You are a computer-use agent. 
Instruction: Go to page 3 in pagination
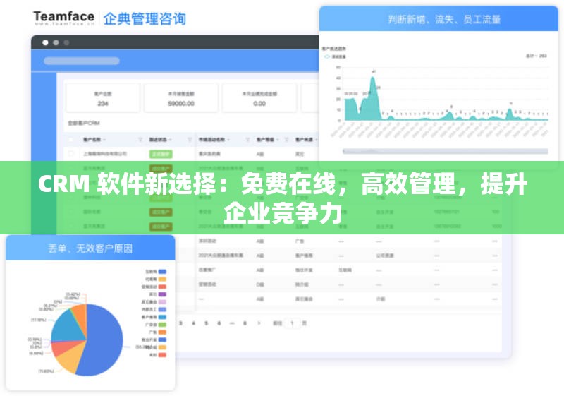pyautogui.click(x=180, y=323)
